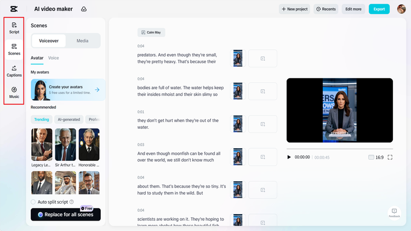411x231 pixels.
Task: Enter fullscreen video preview
Action: tap(390, 157)
